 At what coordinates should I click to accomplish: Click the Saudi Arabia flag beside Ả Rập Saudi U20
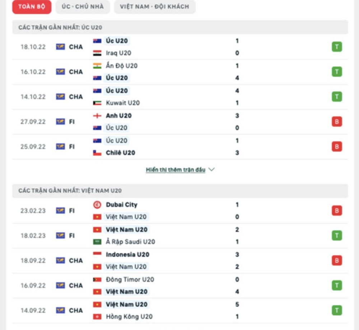[98, 242]
